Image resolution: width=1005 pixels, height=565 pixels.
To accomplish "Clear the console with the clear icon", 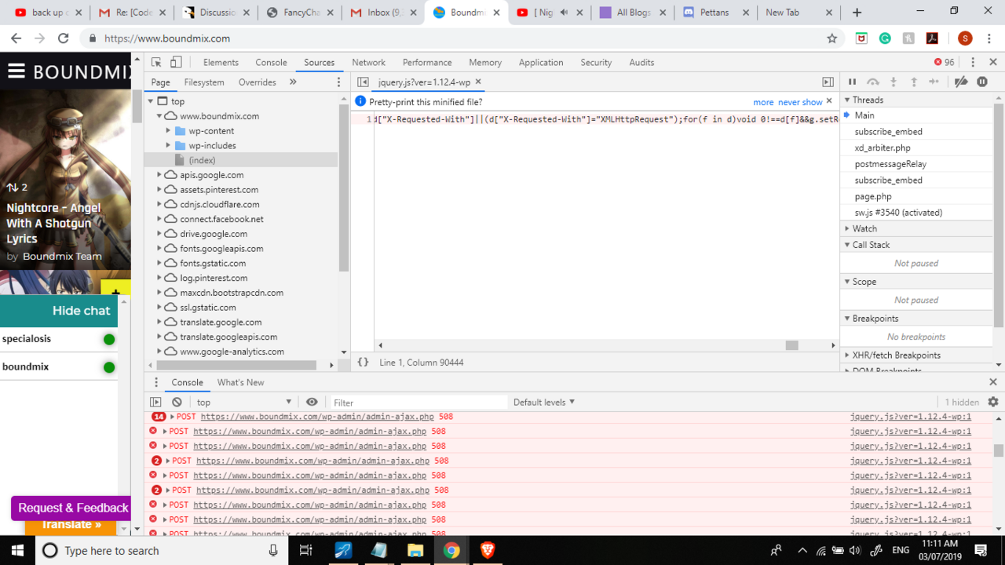I will point(176,402).
